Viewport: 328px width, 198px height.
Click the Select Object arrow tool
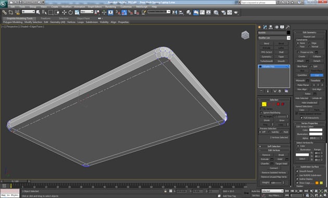(x=38, y=12)
